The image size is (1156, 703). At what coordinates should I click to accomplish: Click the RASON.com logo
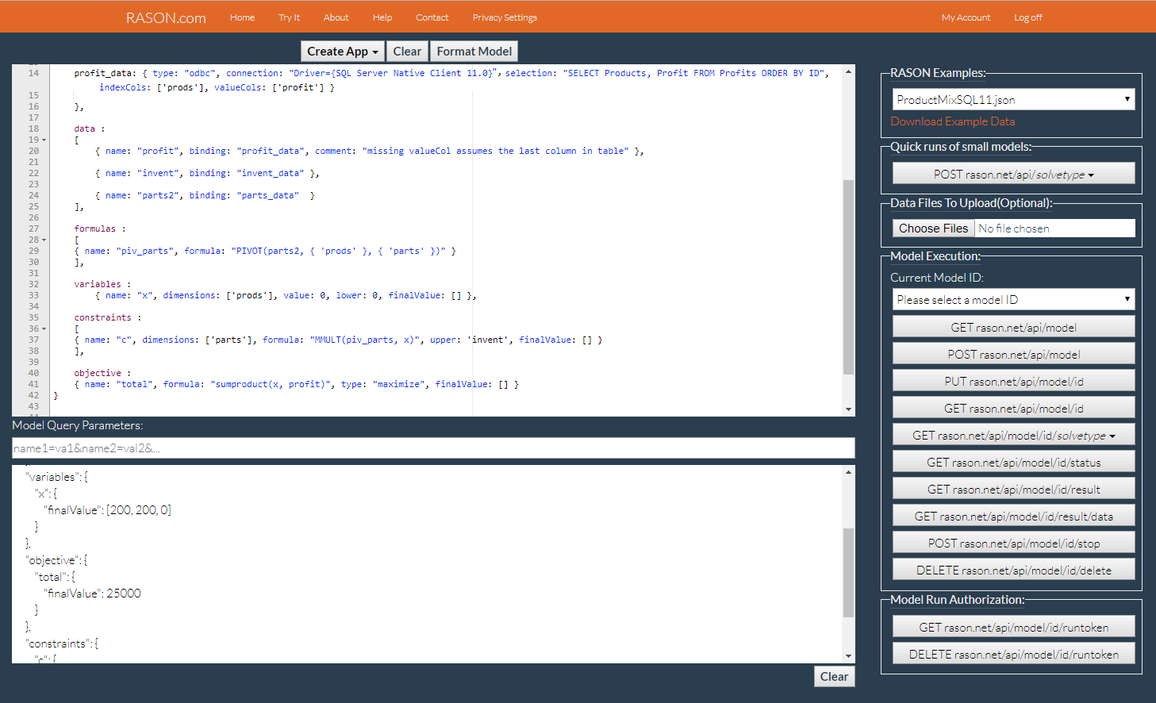coord(166,18)
